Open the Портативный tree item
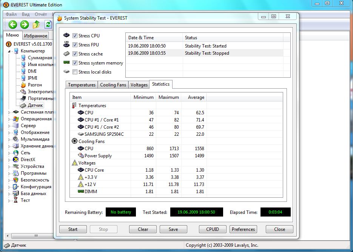Screen dimensions: 353x252 [x=37, y=98]
